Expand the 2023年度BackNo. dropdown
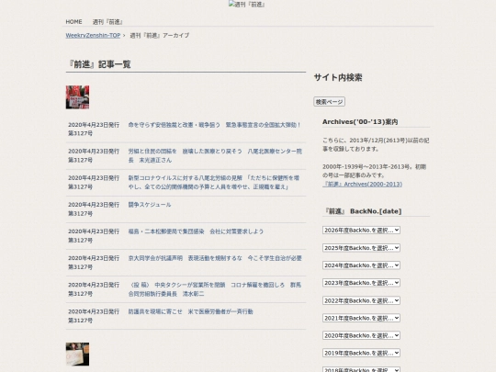This screenshot has width=496, height=372. [x=361, y=283]
